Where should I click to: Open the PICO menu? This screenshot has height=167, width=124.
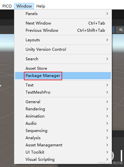[7, 6]
